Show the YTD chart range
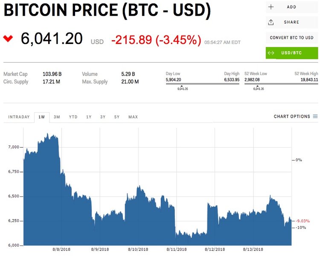Image resolution: width=320 pixels, height=256 pixels. click(x=73, y=117)
